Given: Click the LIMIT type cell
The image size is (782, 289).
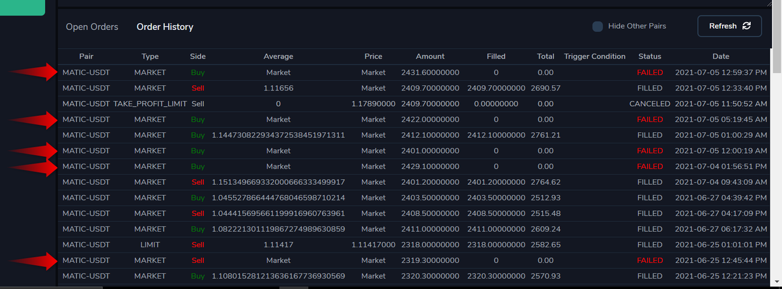Looking at the screenshot, I should (150, 244).
